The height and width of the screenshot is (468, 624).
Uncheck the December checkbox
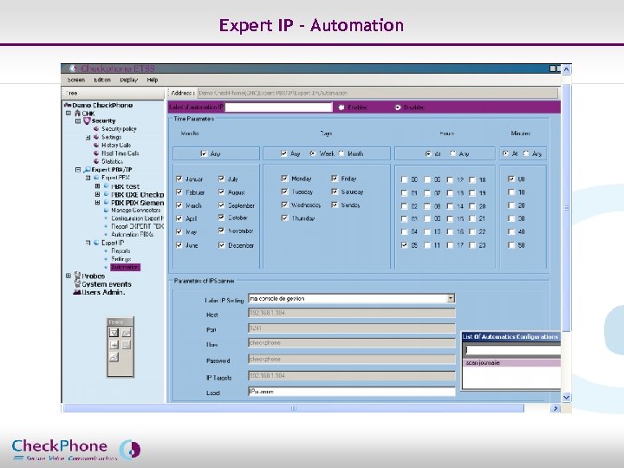[x=222, y=245]
